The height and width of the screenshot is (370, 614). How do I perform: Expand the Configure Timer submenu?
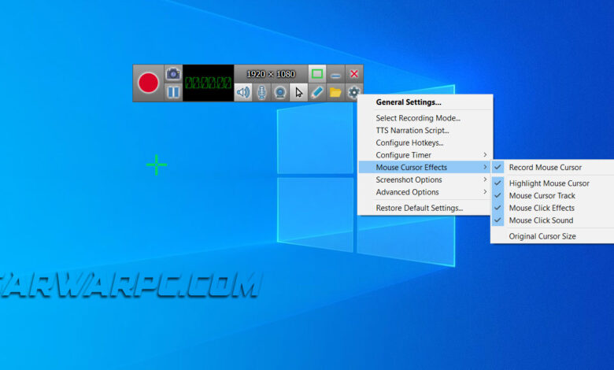click(x=425, y=155)
